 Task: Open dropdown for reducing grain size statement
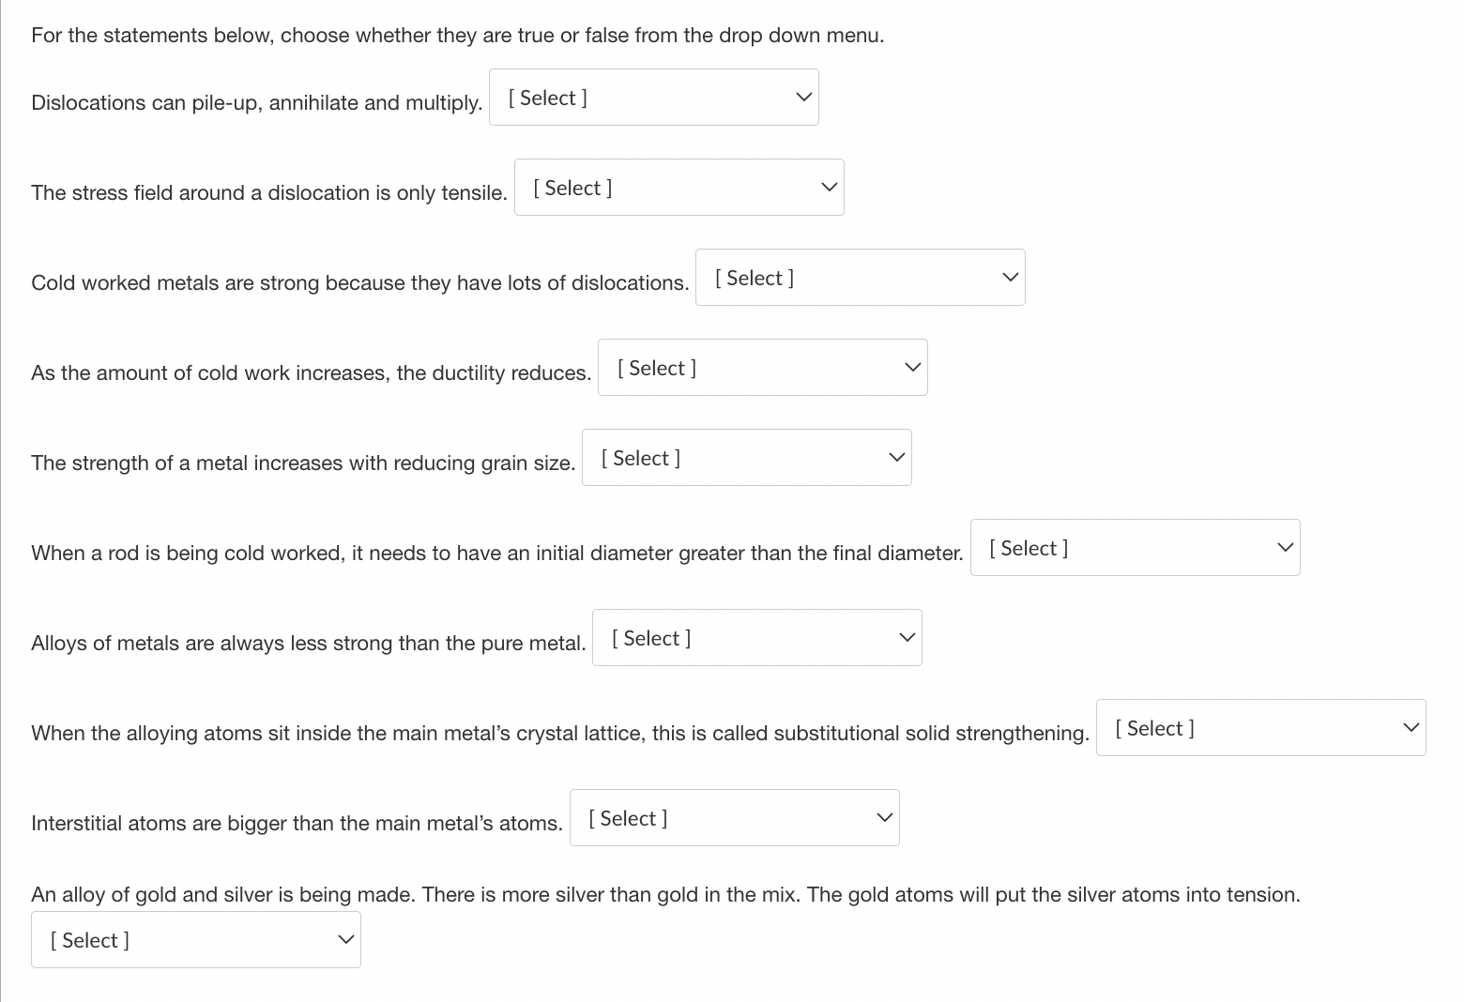coord(746,458)
